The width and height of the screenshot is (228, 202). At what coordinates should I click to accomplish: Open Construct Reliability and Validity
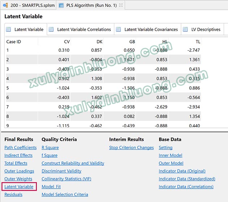tap(73, 163)
